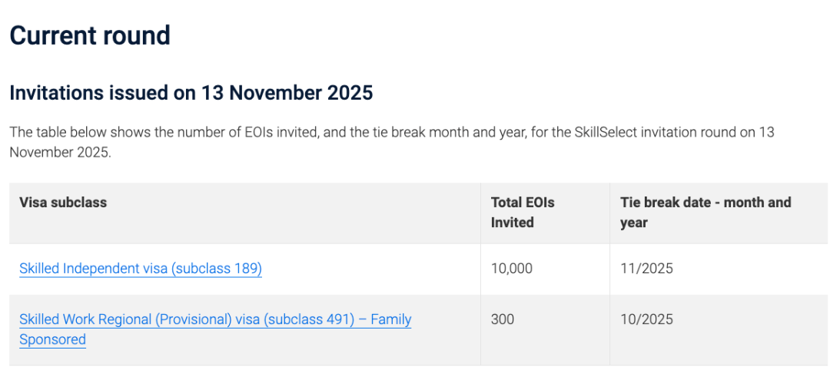Select the "Tie break date" column header

705,213
